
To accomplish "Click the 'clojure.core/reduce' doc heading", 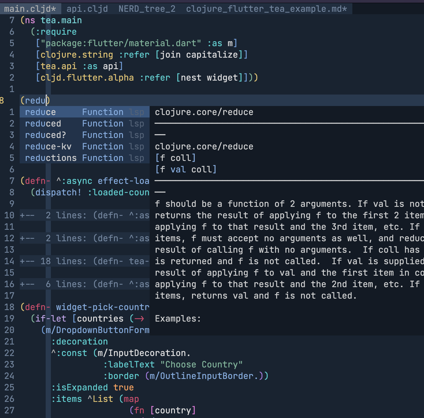I will click(204, 112).
